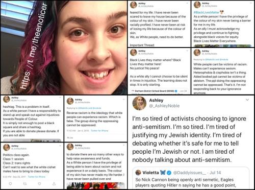Click the @_AshleyNoble handle on large tweet
255x190 pixels.
coord(164,106)
